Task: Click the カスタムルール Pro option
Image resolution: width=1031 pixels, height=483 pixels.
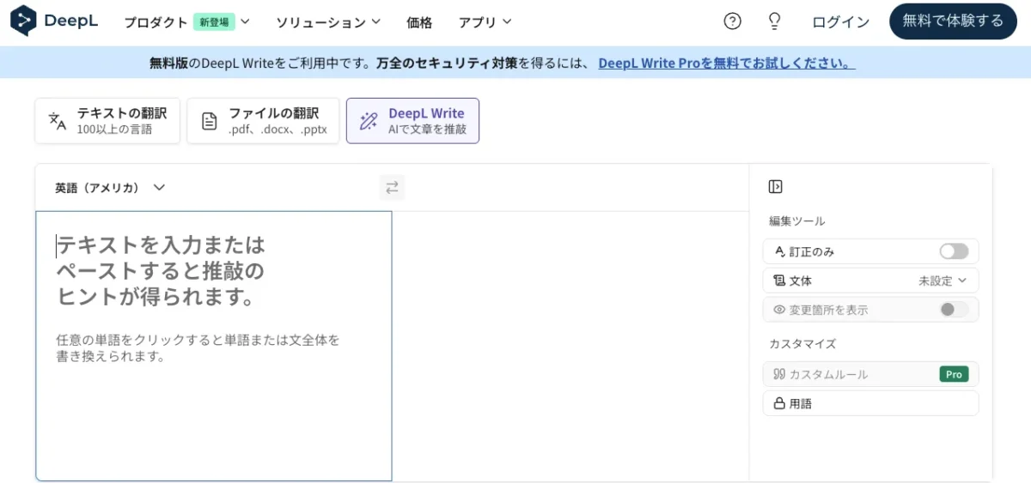Action: 870,374
